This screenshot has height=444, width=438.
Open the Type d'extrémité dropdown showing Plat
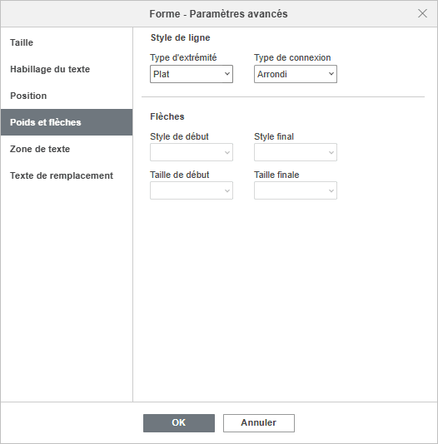[x=192, y=74]
